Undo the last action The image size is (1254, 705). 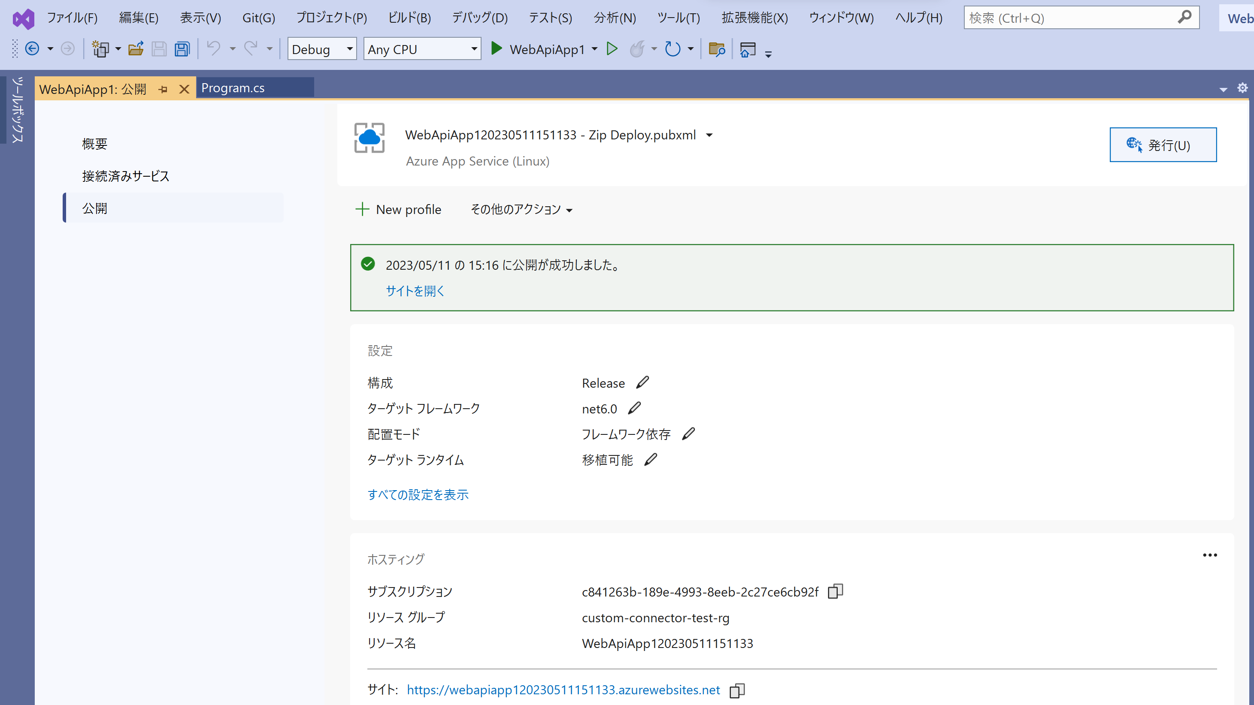214,48
